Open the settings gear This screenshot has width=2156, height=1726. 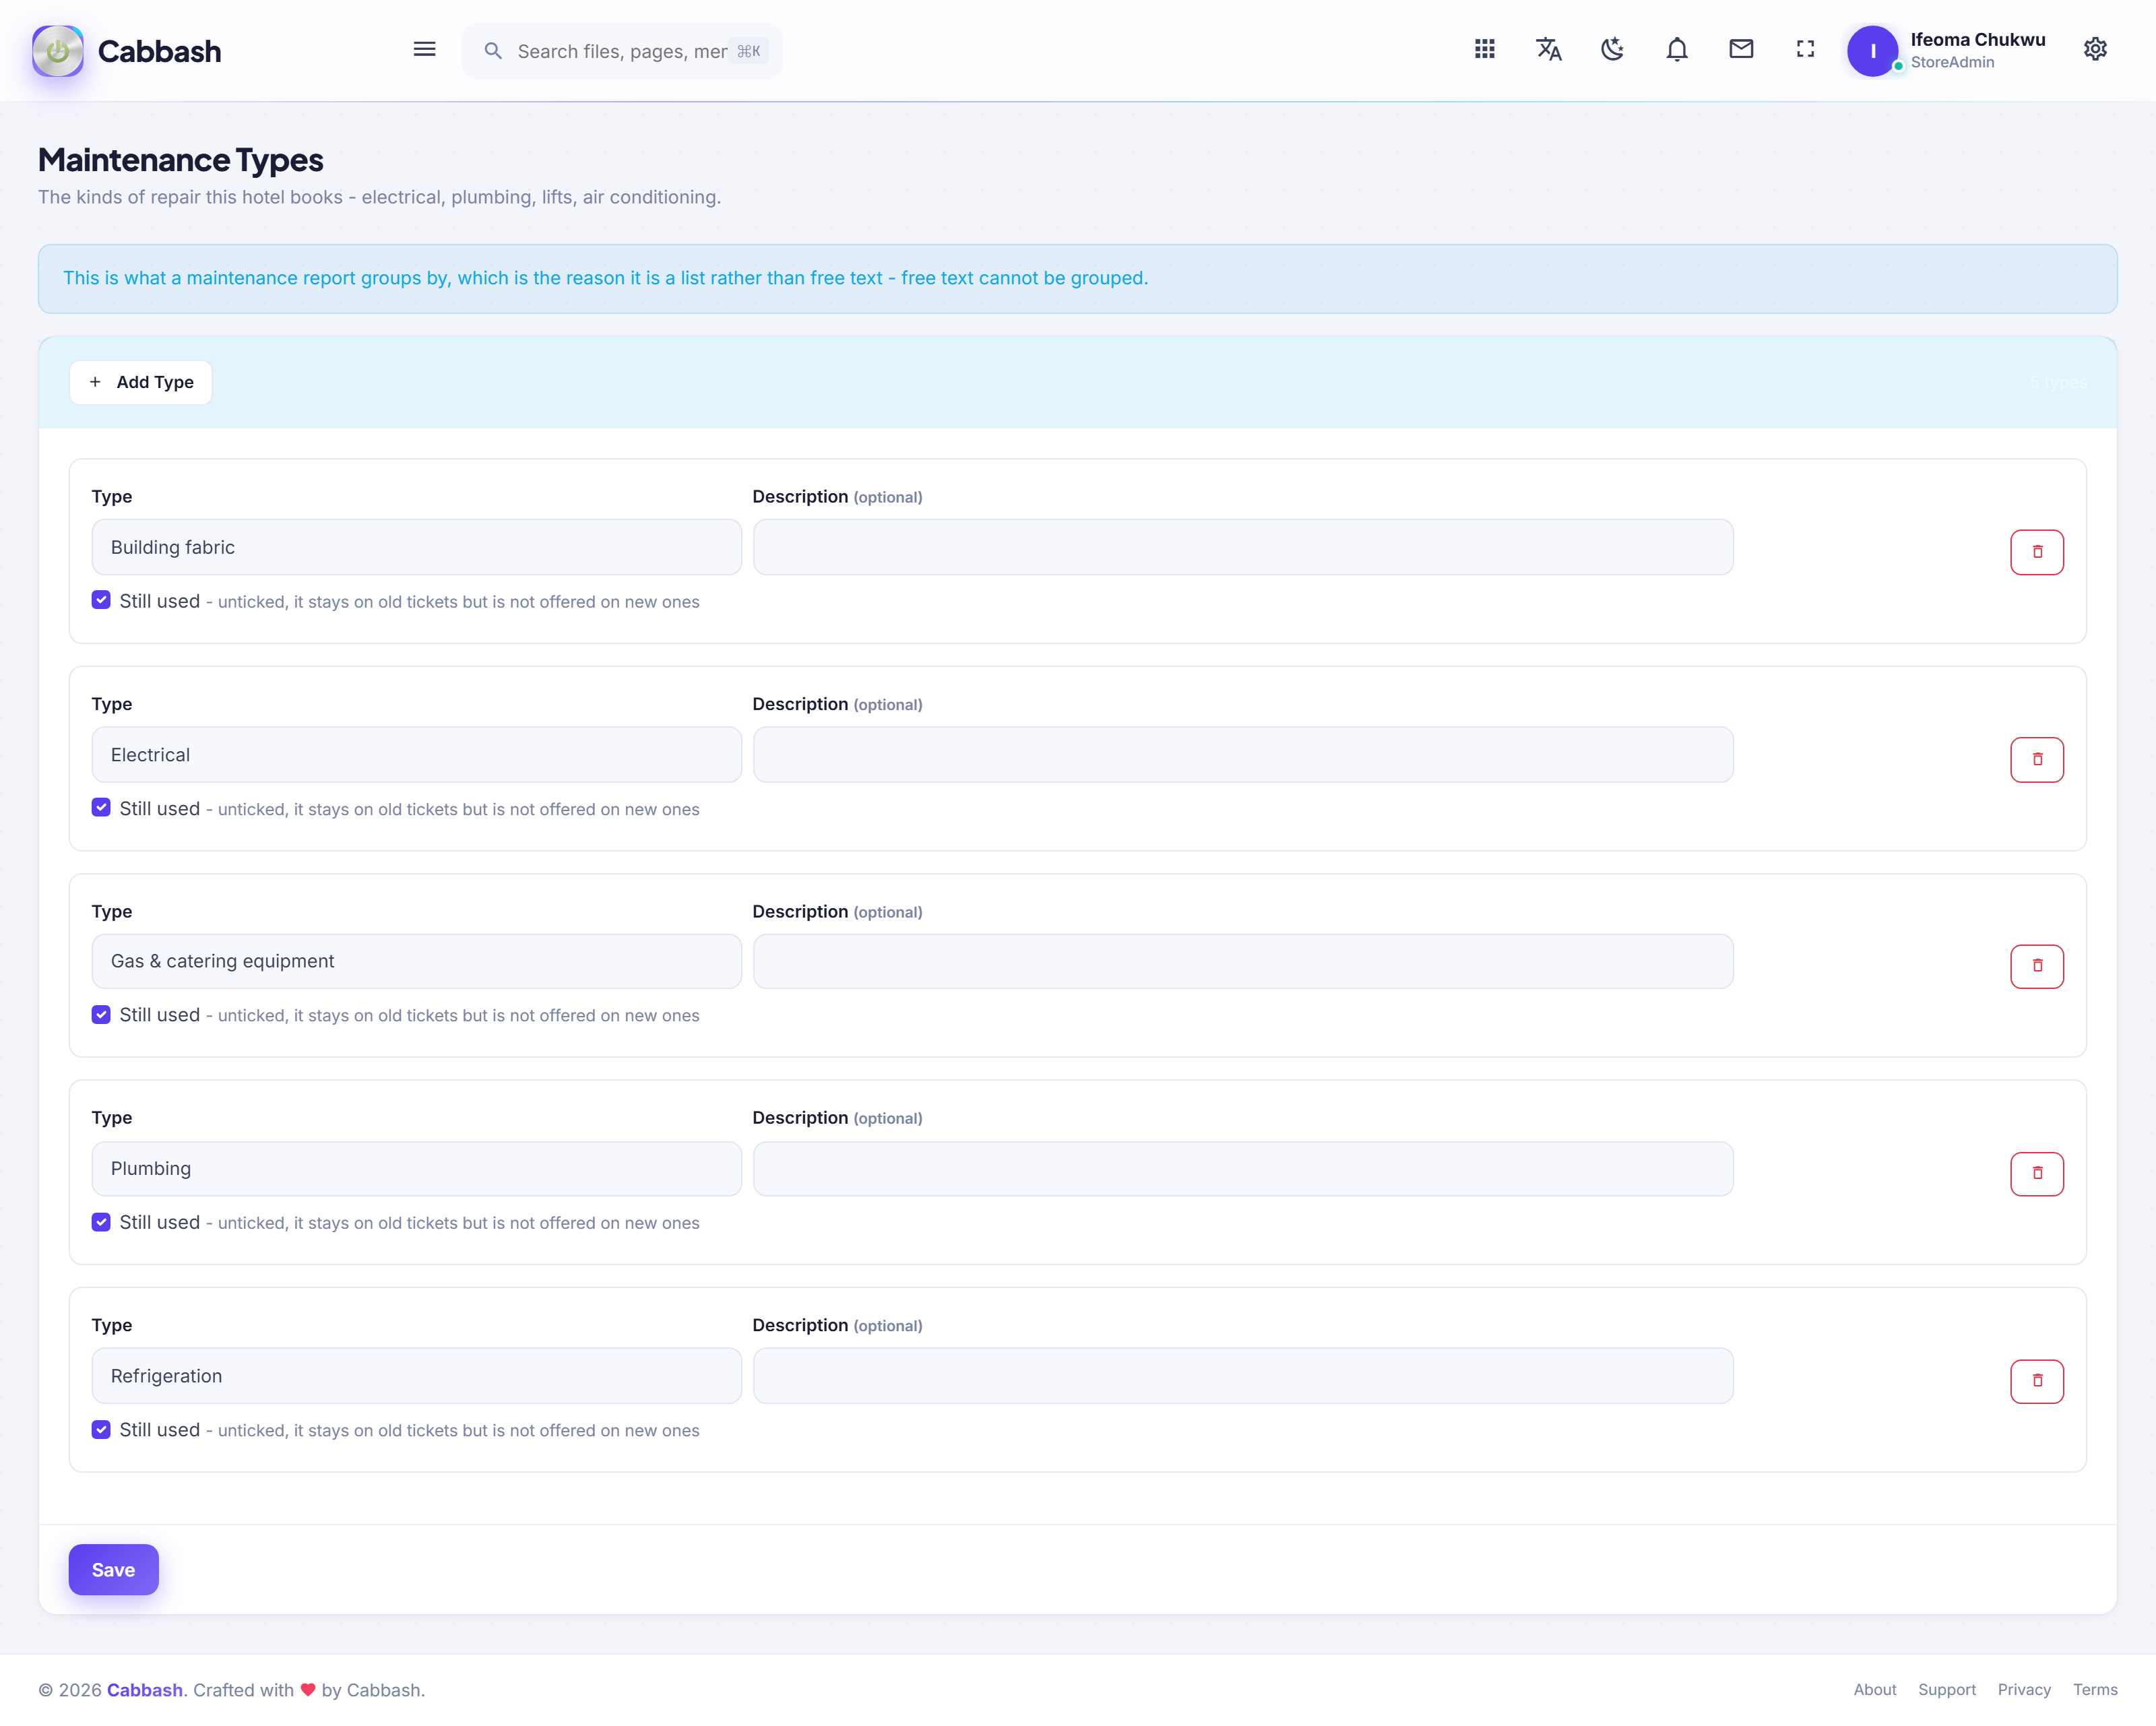point(2095,49)
